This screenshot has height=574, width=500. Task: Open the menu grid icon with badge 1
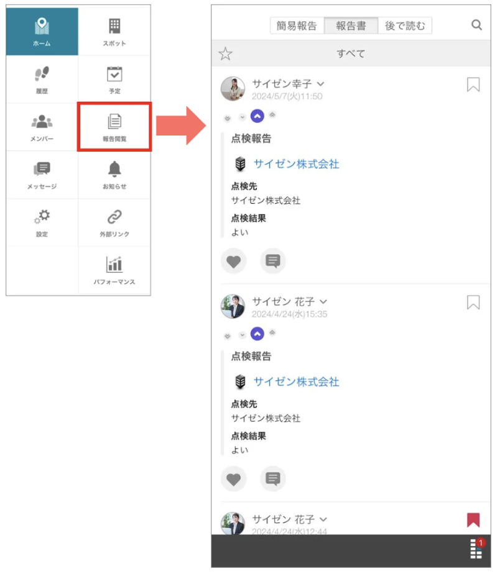[x=476, y=549]
